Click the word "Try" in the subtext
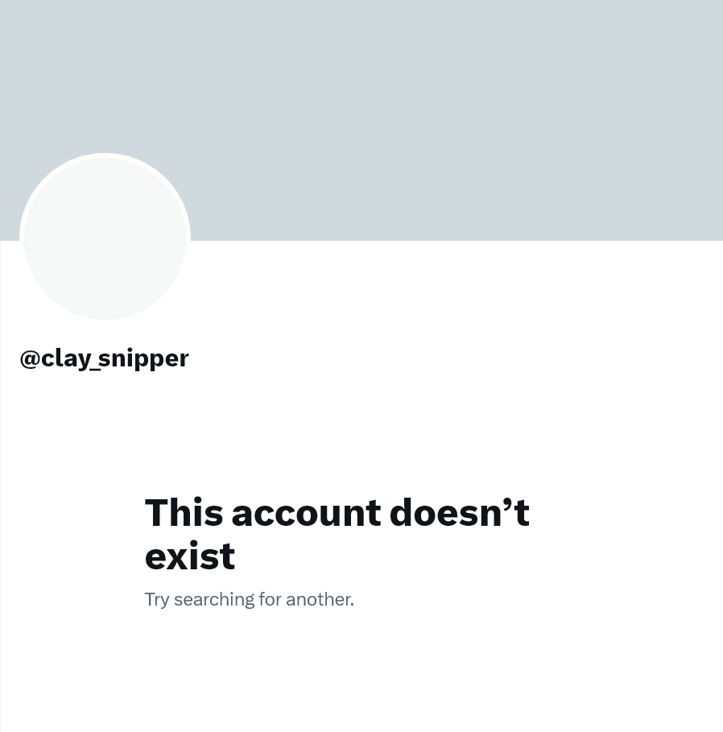Image resolution: width=723 pixels, height=732 pixels. 157,600
